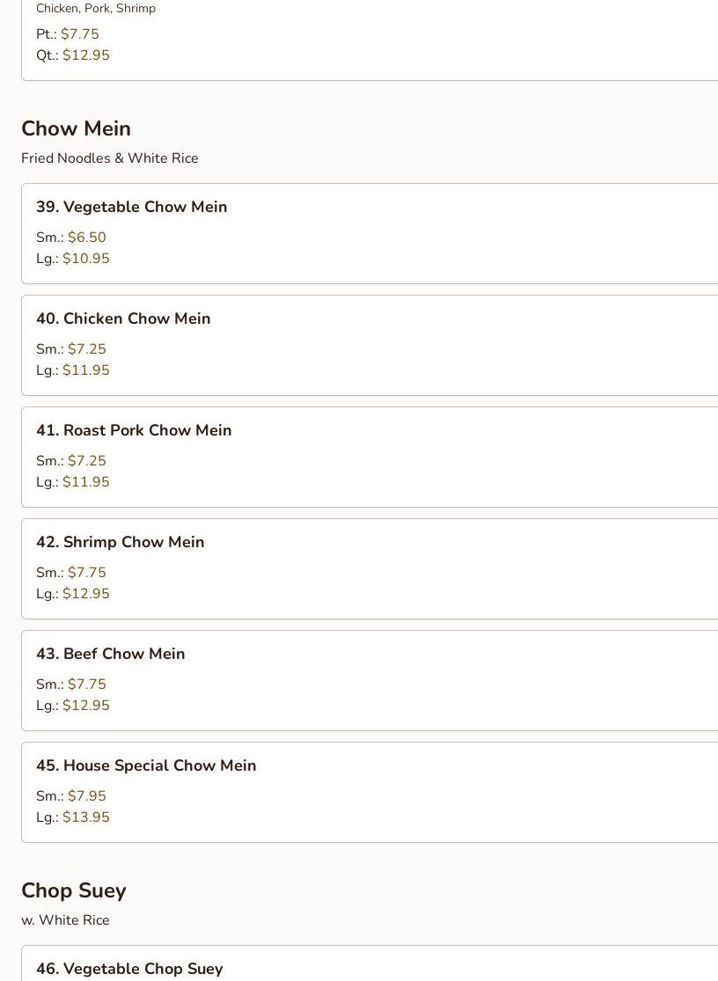Click Roast Pork Chow Mein title
This screenshot has height=981, width=718.
(134, 430)
